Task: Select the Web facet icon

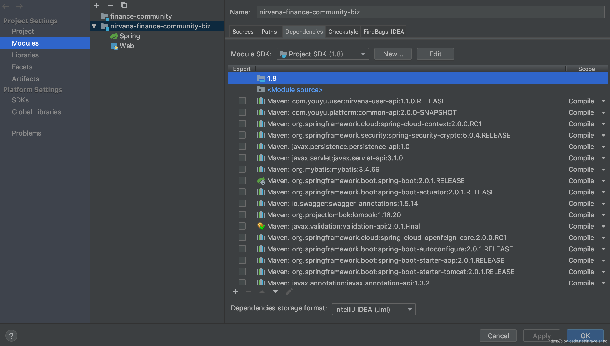Action: pyautogui.click(x=114, y=46)
